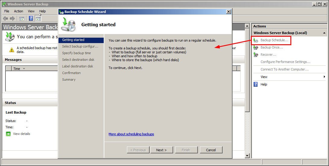Click the wizard disk and clock header image

tap(68, 24)
